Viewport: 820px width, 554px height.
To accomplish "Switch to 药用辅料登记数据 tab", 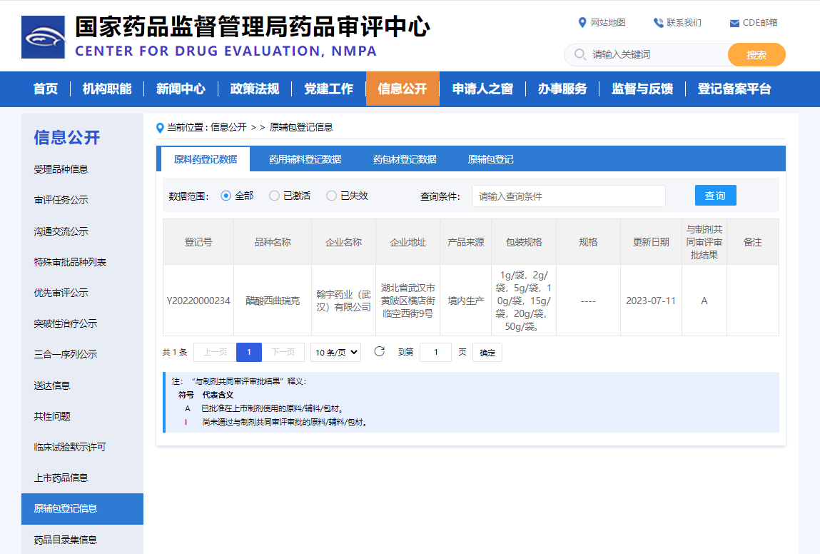I will click(305, 159).
